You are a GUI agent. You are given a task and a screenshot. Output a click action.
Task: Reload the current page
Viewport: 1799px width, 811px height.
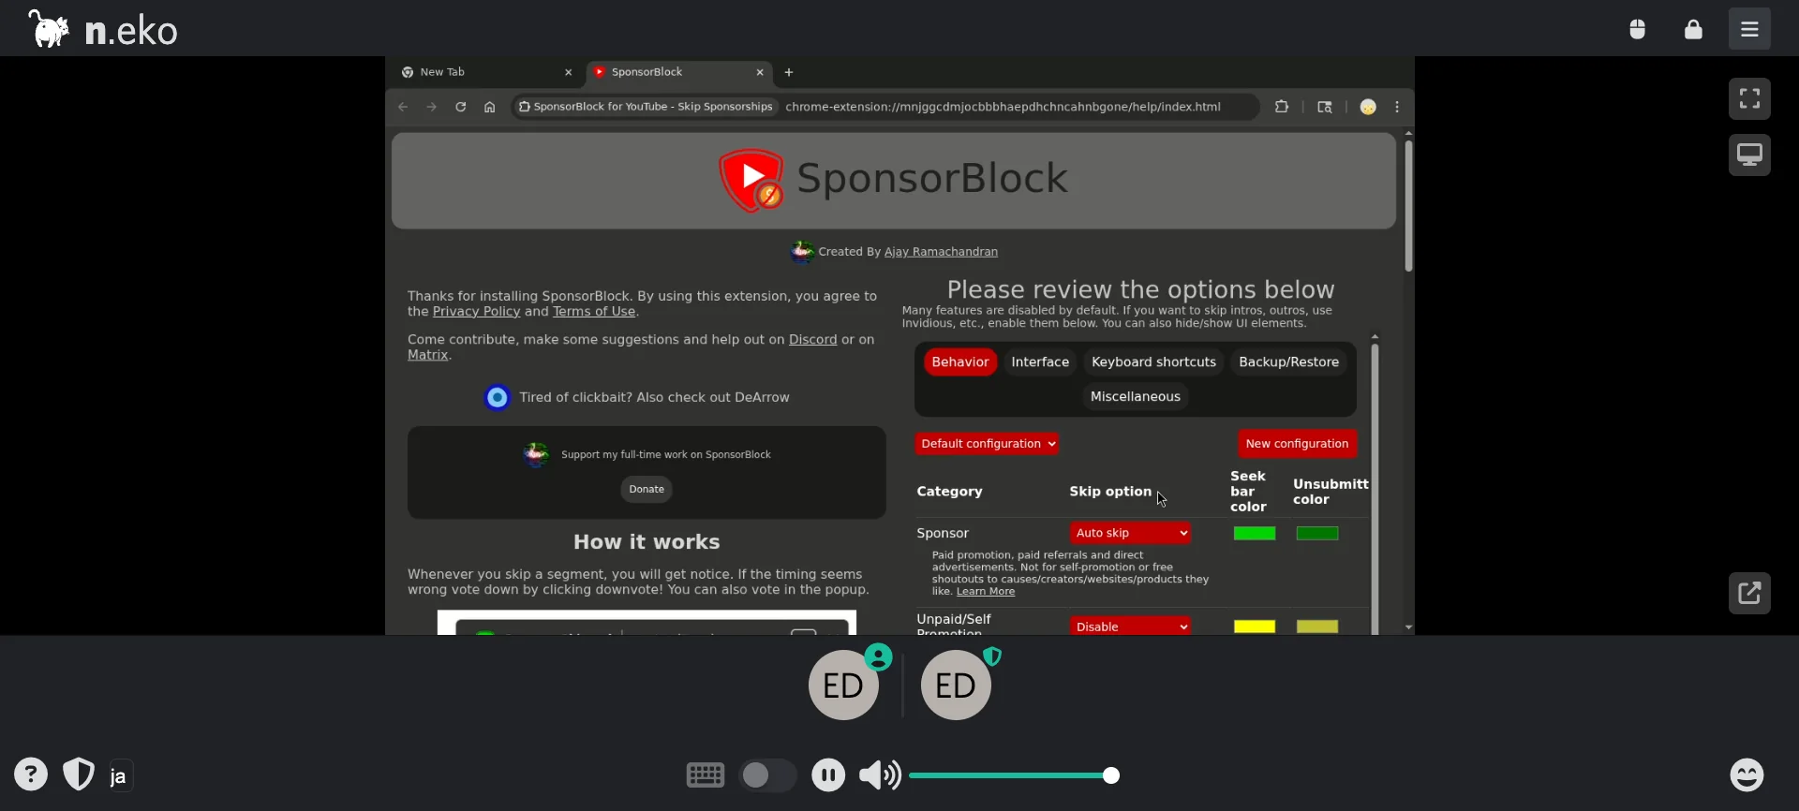460,107
